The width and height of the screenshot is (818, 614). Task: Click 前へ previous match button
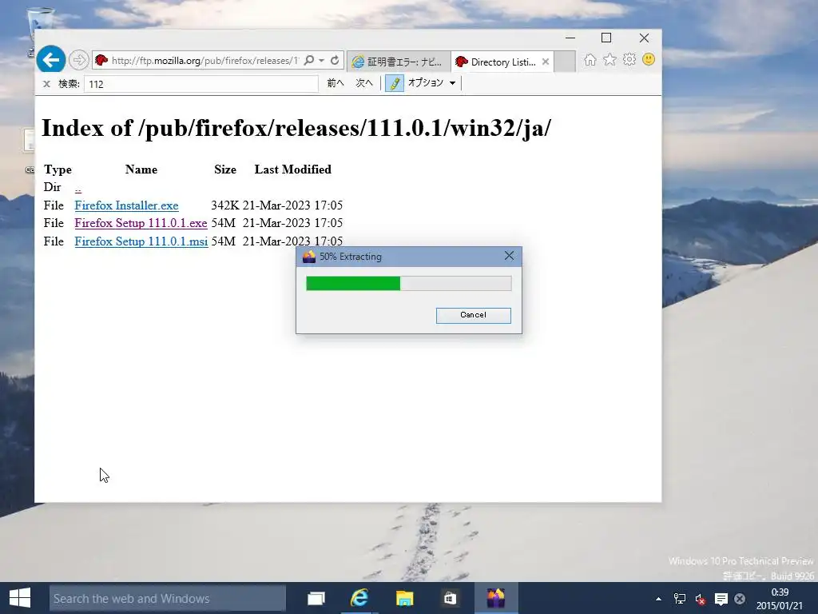[336, 83]
